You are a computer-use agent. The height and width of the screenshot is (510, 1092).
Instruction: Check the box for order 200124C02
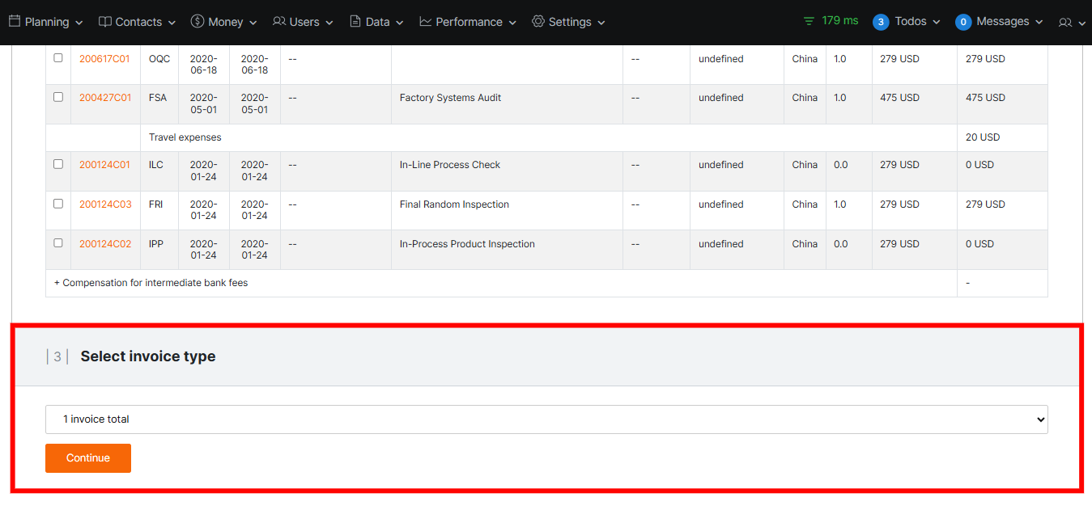[x=58, y=243]
